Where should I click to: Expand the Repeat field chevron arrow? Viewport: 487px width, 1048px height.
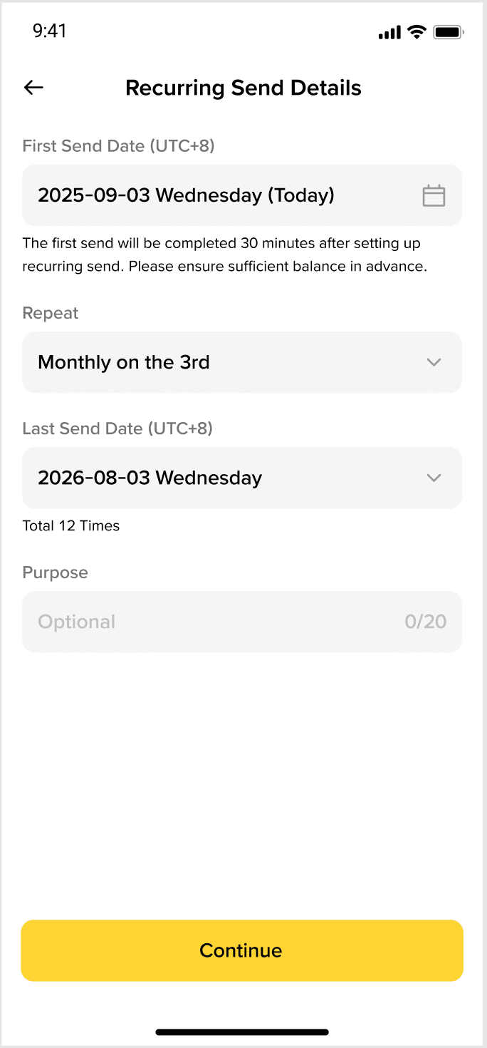[x=434, y=362]
